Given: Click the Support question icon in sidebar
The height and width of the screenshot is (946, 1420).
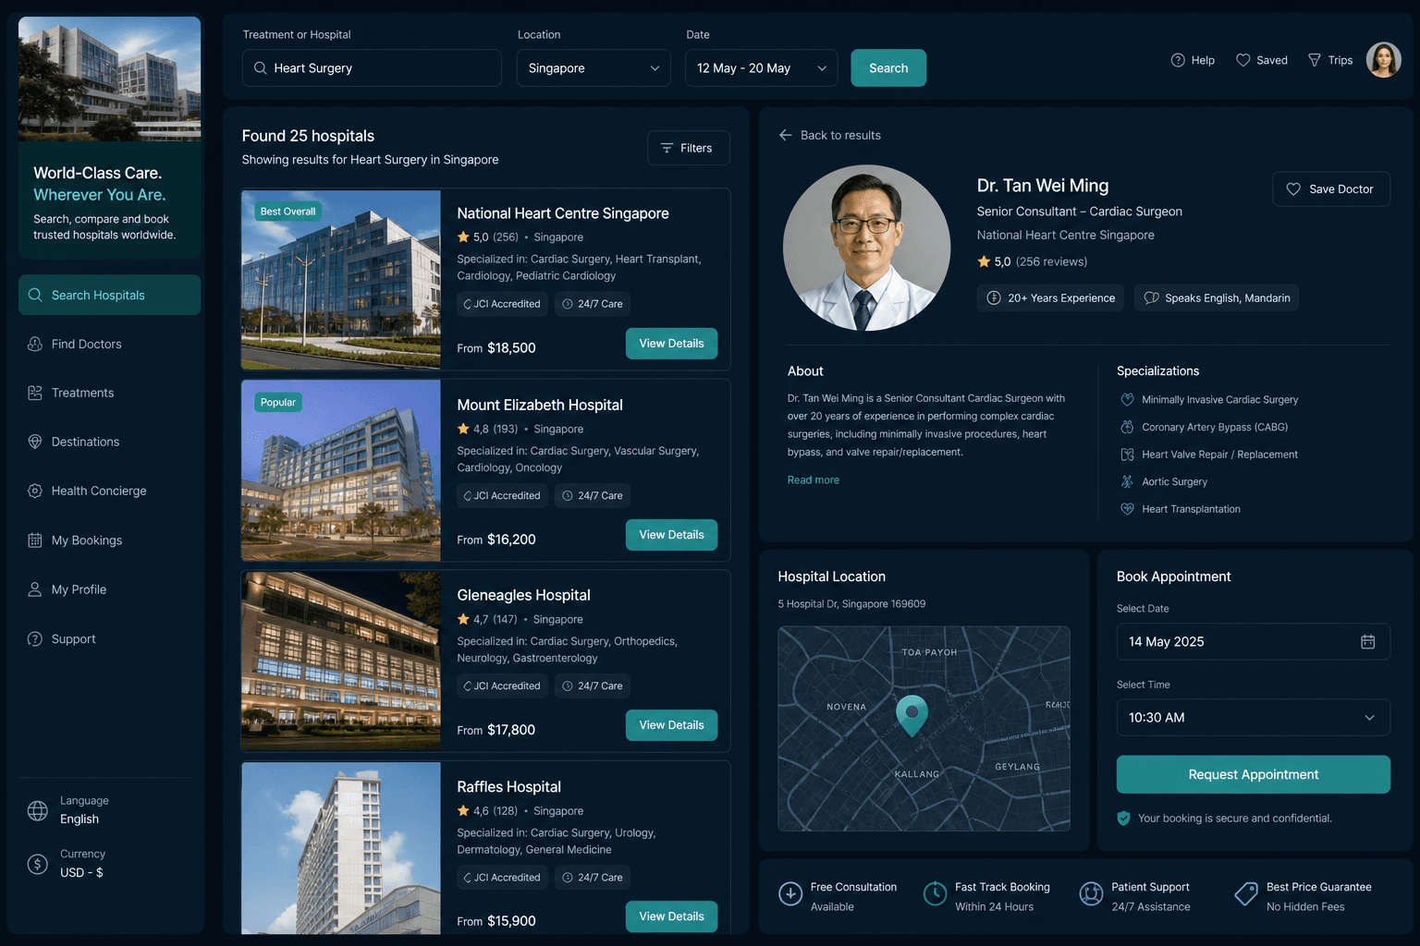Looking at the screenshot, I should [35, 639].
